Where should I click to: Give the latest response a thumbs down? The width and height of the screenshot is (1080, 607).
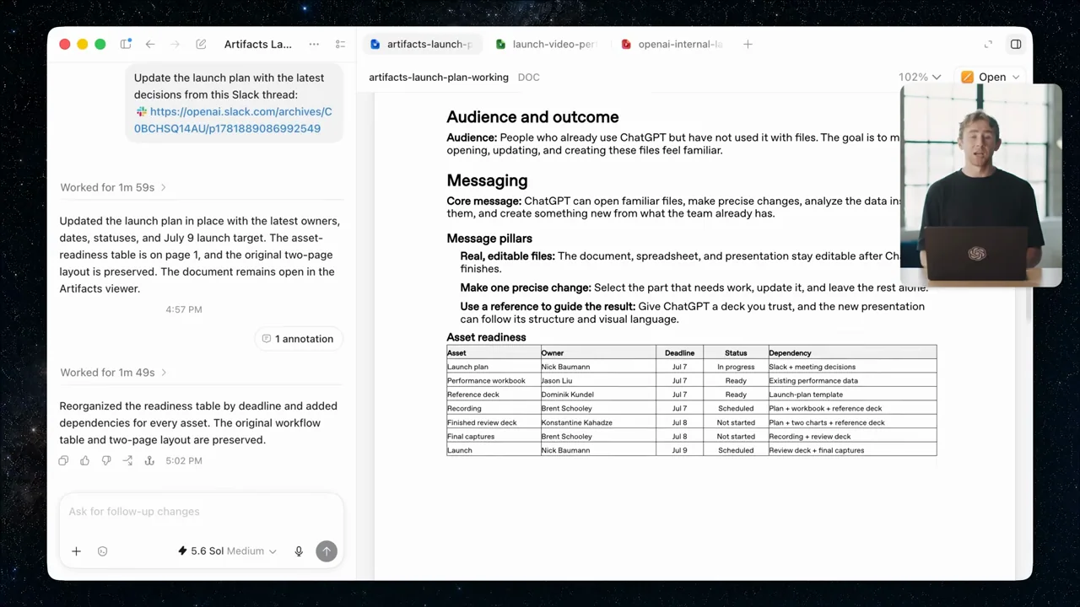[x=106, y=460]
